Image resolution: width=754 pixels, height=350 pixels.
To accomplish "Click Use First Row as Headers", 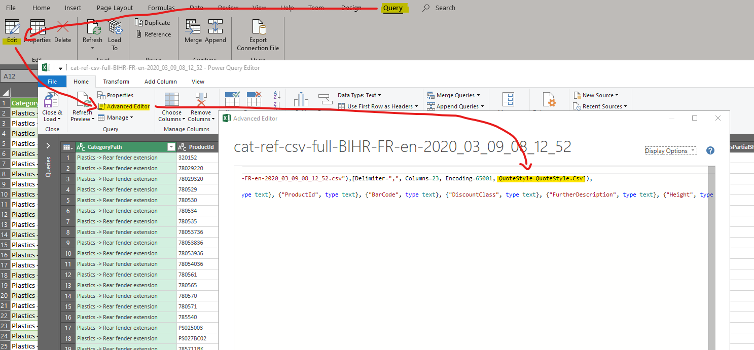I will tap(379, 106).
